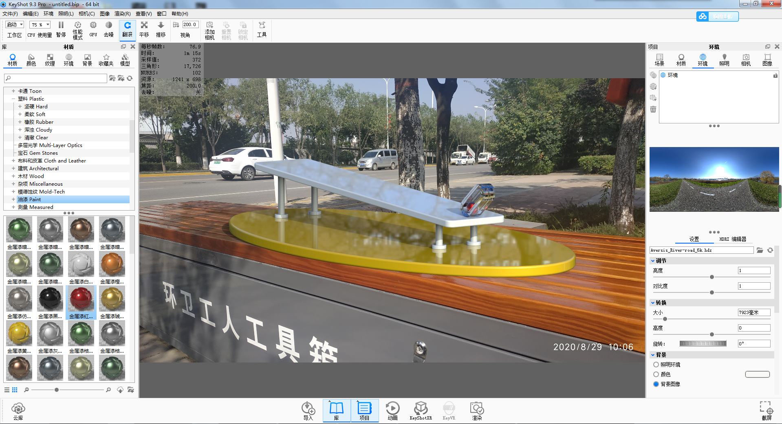Select Background Image radio option
Viewport: 782px width, 424px height.
coord(656,384)
